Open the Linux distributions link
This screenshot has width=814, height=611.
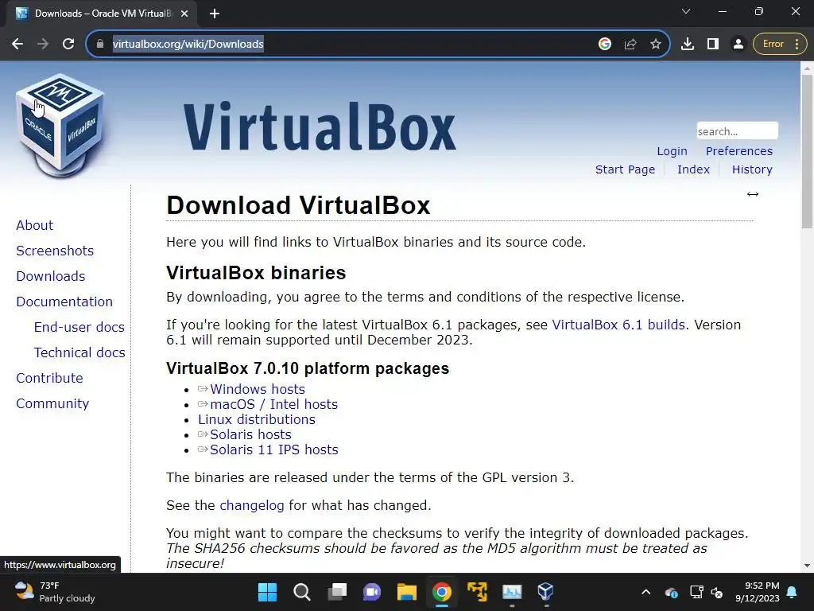[257, 419]
